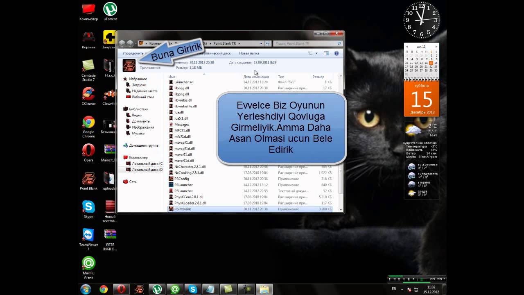Open the Action Center flag tray icon

coord(409,289)
